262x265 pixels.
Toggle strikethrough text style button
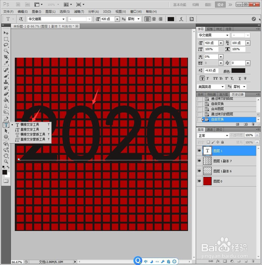coord(245,78)
